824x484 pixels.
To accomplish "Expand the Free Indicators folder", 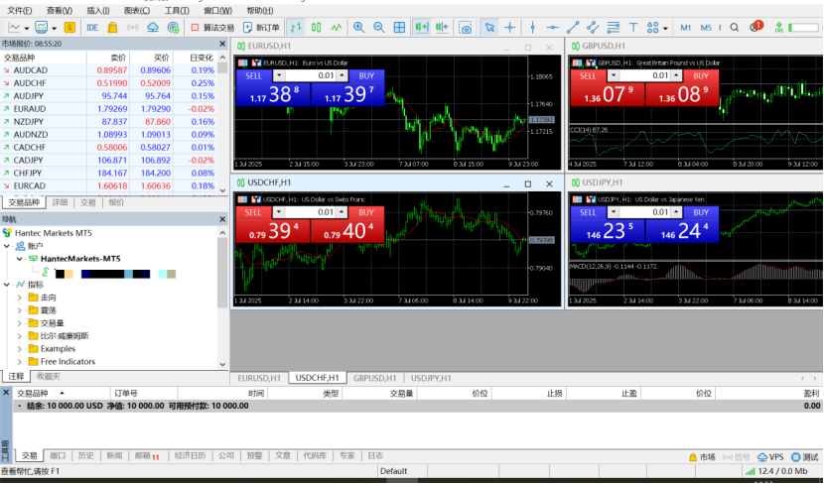I will point(20,362).
